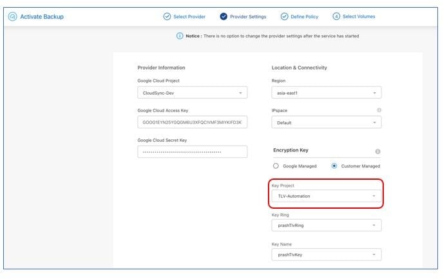Go to the Select Volumes step
The height and width of the screenshot is (279, 447).
(x=359, y=17)
